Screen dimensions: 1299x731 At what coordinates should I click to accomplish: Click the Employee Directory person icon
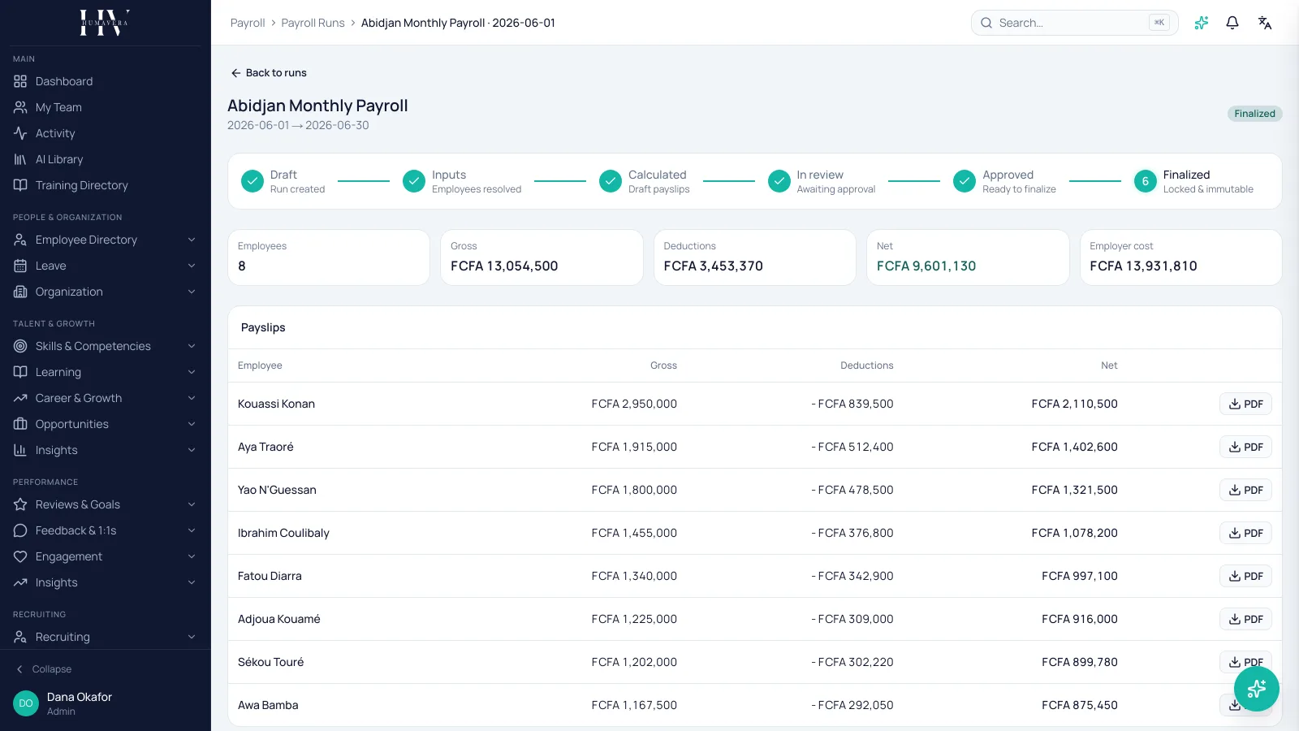(x=20, y=240)
